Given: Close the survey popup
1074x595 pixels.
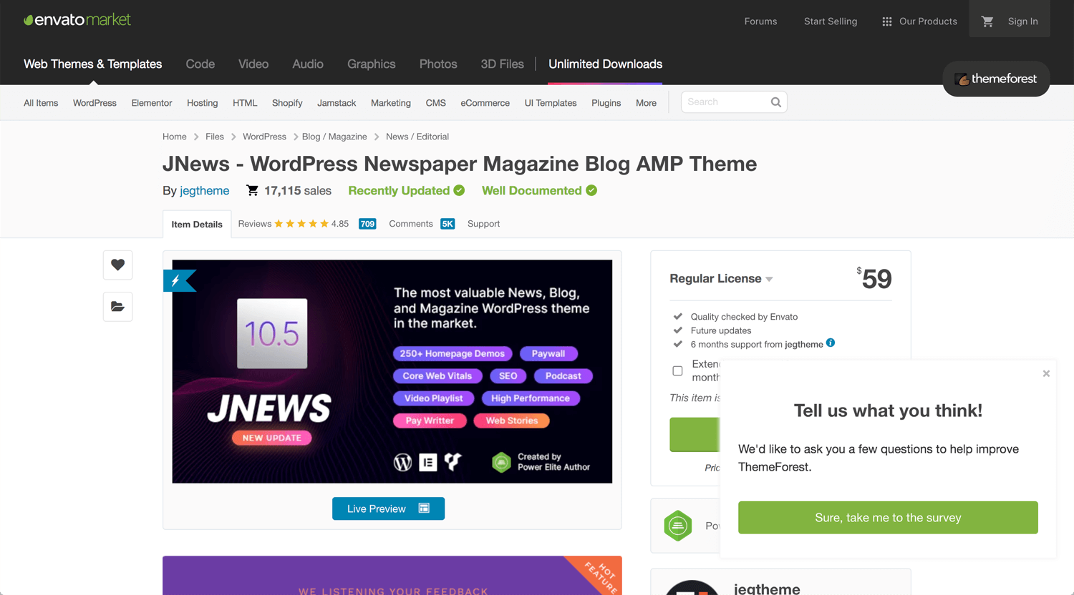Looking at the screenshot, I should [1046, 373].
